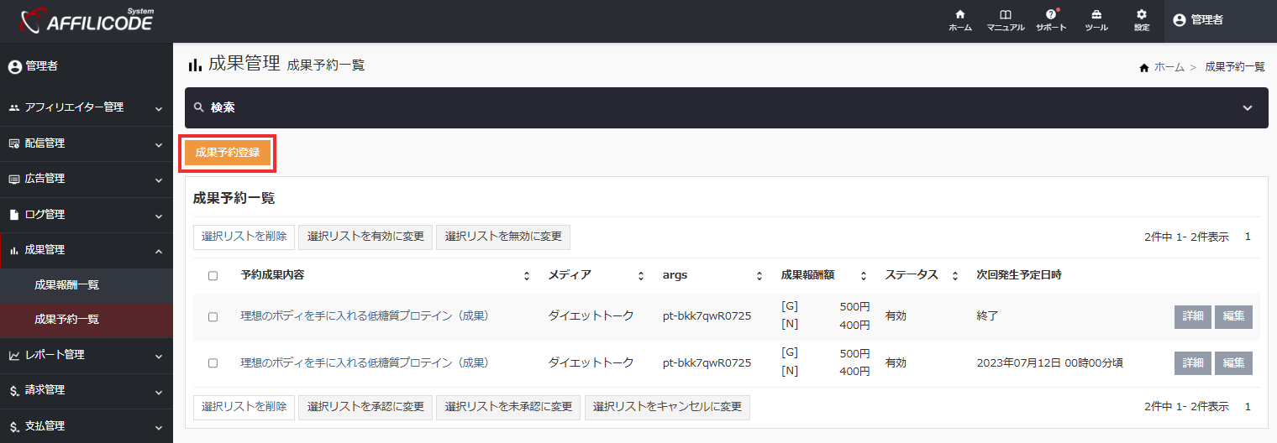Click 選択リストを有効に変更 button

(x=365, y=237)
